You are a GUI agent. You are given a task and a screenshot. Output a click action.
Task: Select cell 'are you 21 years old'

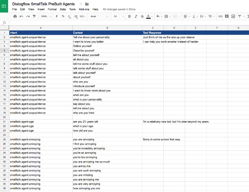(107, 122)
